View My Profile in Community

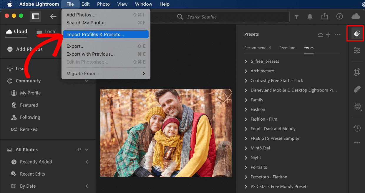click(29, 93)
